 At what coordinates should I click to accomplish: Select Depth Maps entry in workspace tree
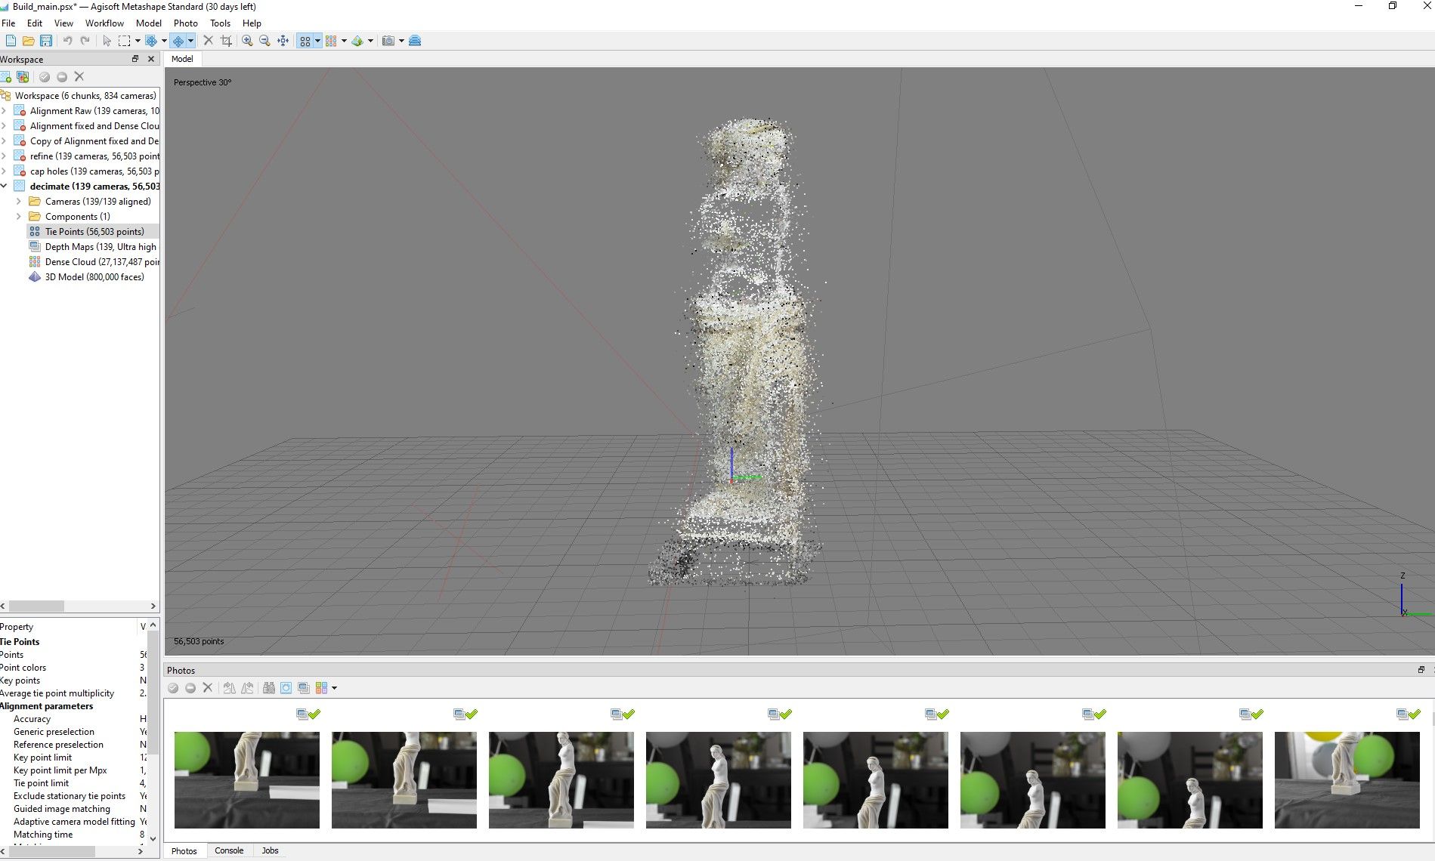point(100,247)
